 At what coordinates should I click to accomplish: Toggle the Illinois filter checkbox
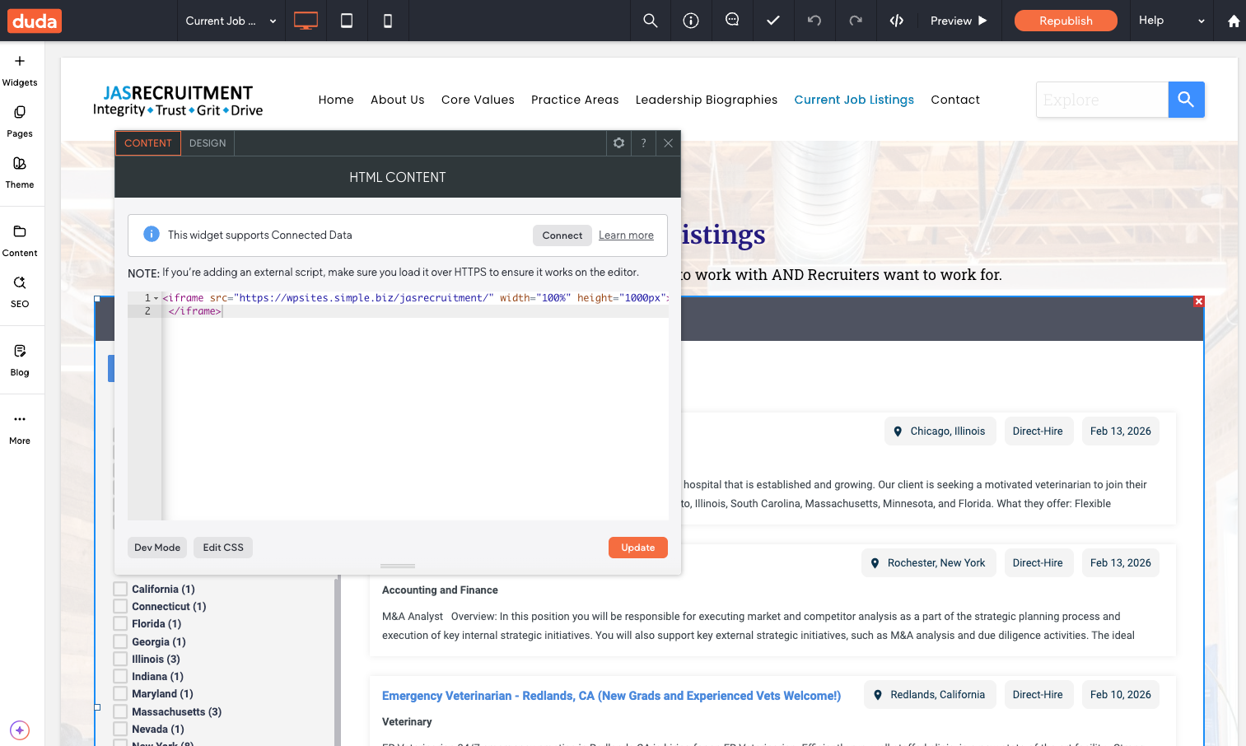coord(120,659)
